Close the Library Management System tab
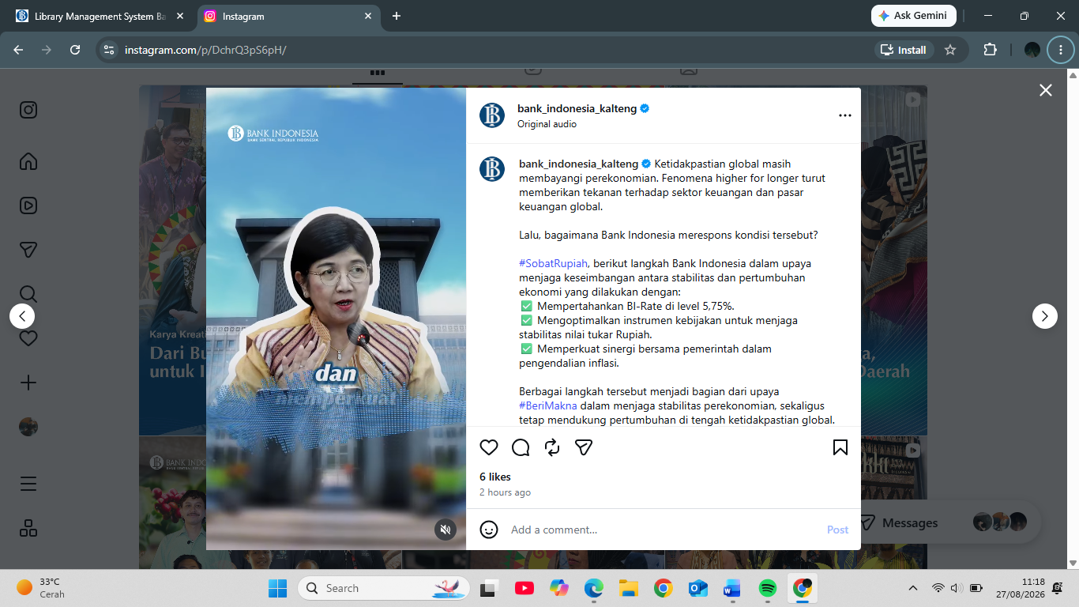The image size is (1079, 607). (x=180, y=16)
